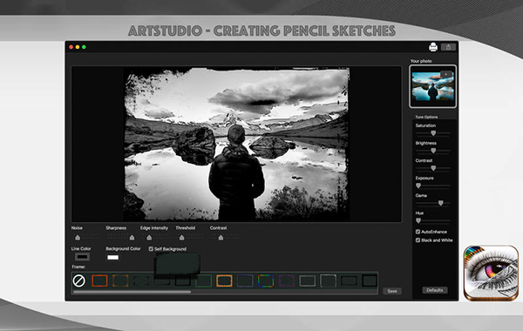Choose the brown-orange rough frame thumbnail
The width and height of the screenshot is (523, 331).
[120, 280]
